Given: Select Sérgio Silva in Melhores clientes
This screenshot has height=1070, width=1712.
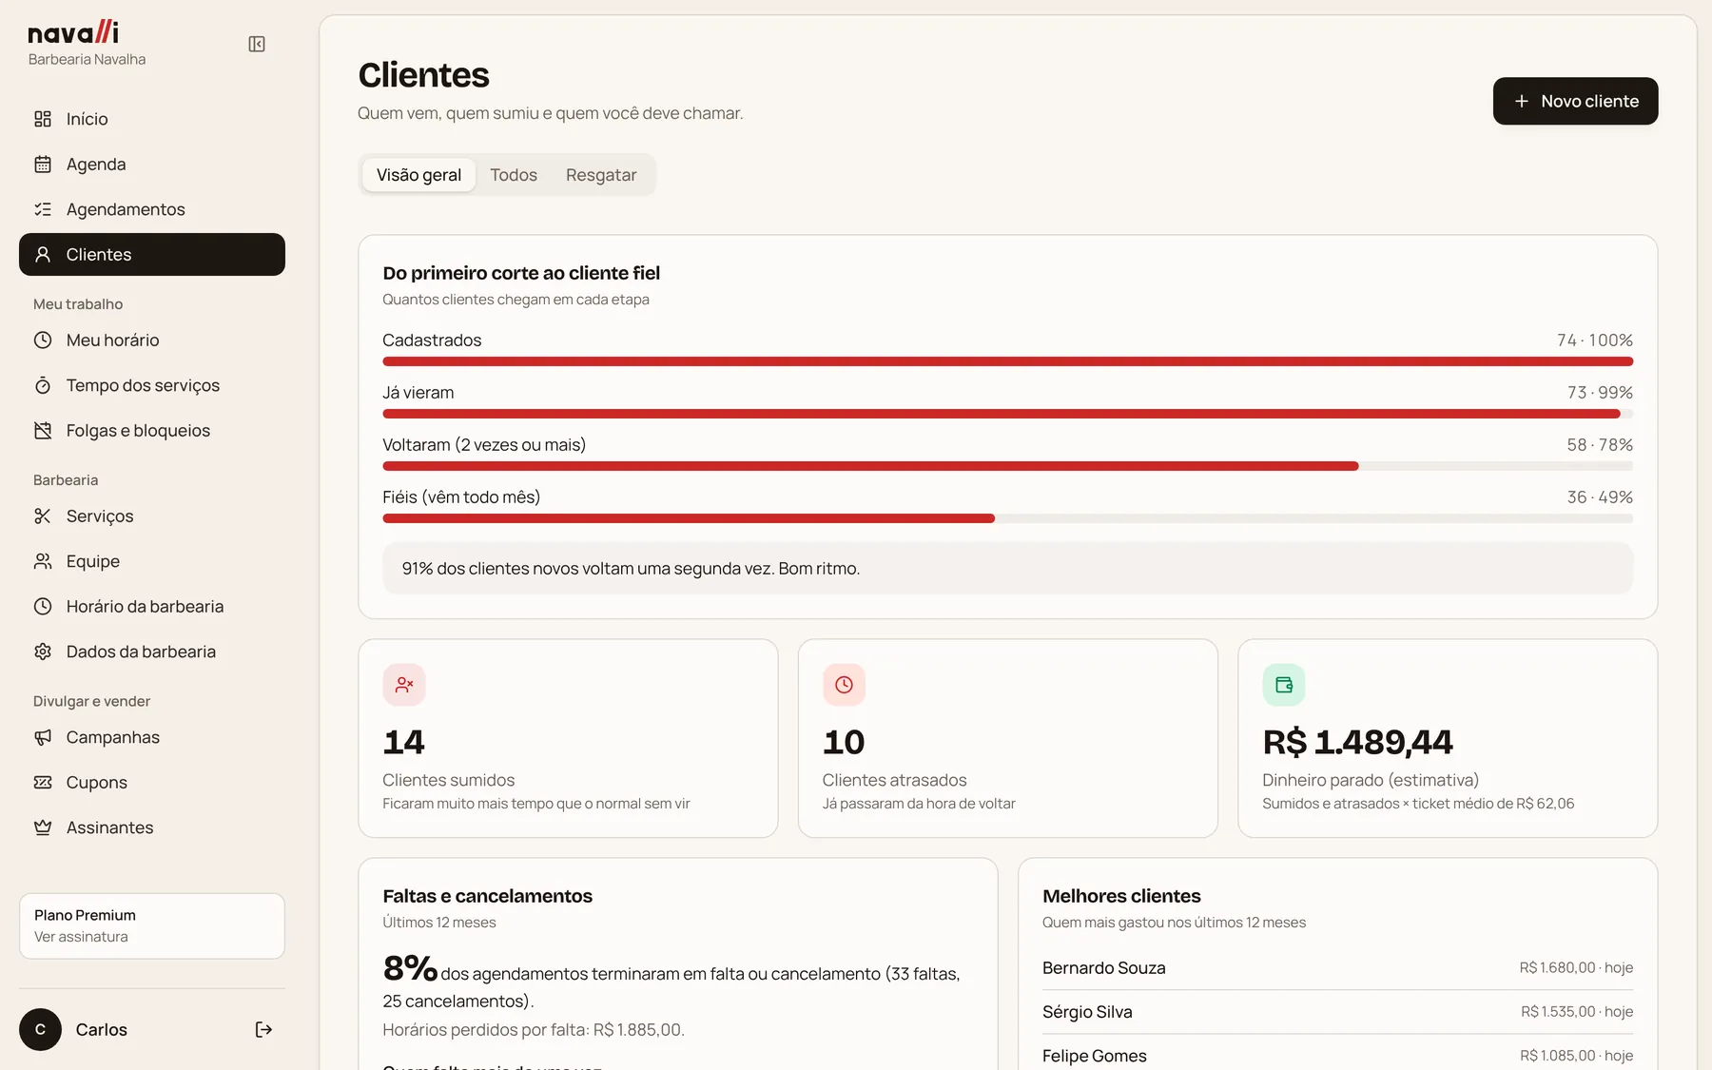Looking at the screenshot, I should coord(1337,1012).
